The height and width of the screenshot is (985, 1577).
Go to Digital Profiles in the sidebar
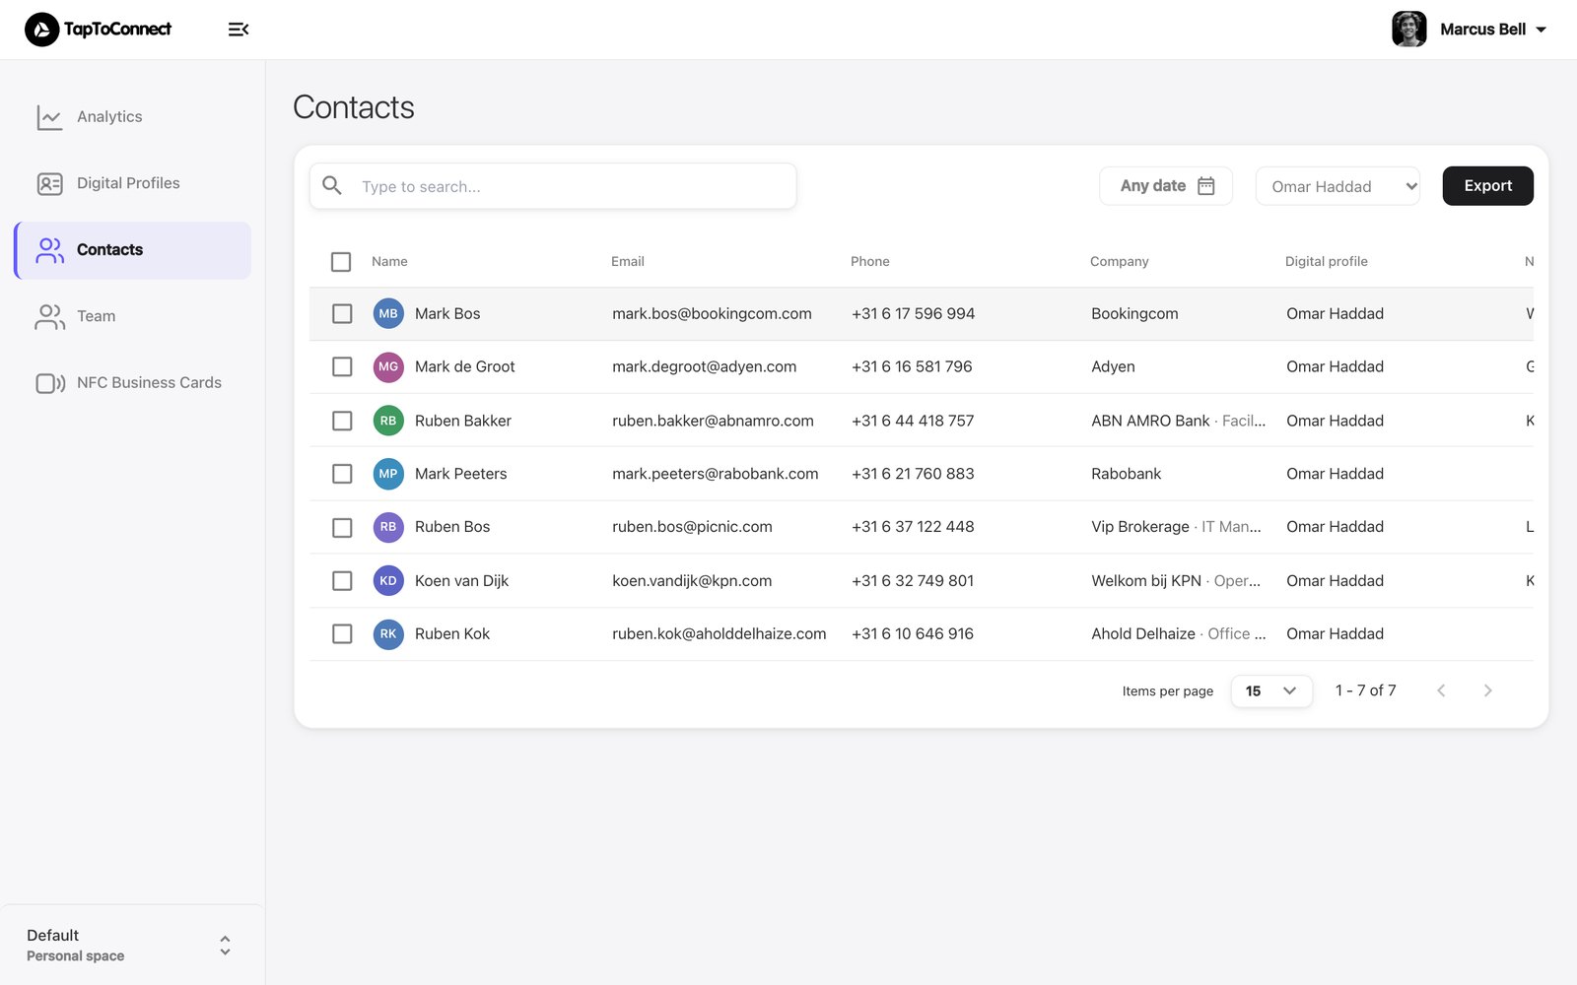click(x=132, y=184)
